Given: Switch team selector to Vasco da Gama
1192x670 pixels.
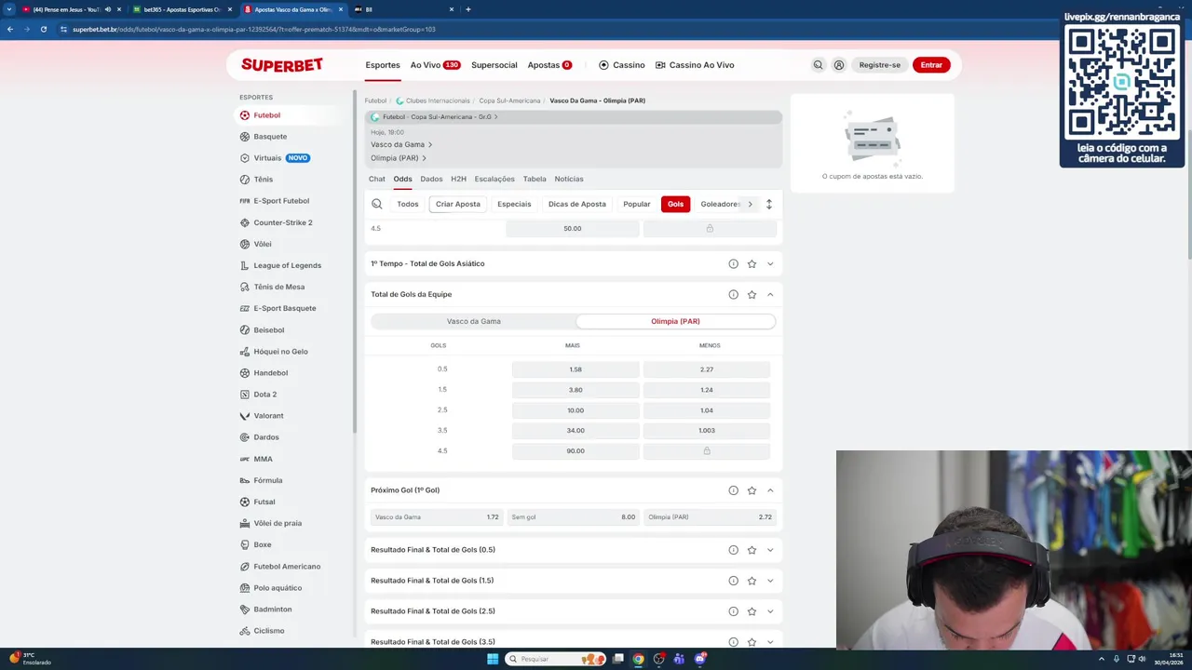Looking at the screenshot, I should pos(474,321).
